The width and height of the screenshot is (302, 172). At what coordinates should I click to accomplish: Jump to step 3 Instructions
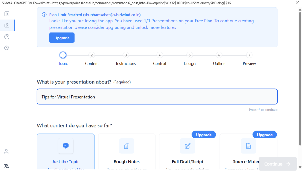coord(126,55)
